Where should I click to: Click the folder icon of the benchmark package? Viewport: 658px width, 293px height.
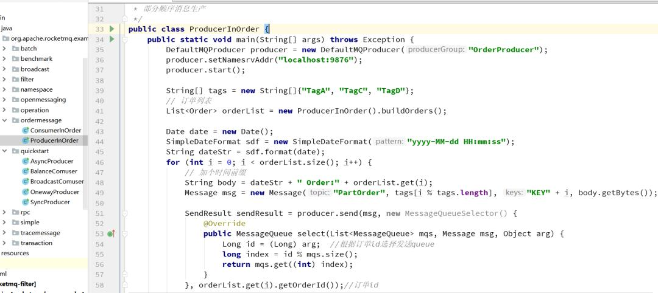(15, 59)
